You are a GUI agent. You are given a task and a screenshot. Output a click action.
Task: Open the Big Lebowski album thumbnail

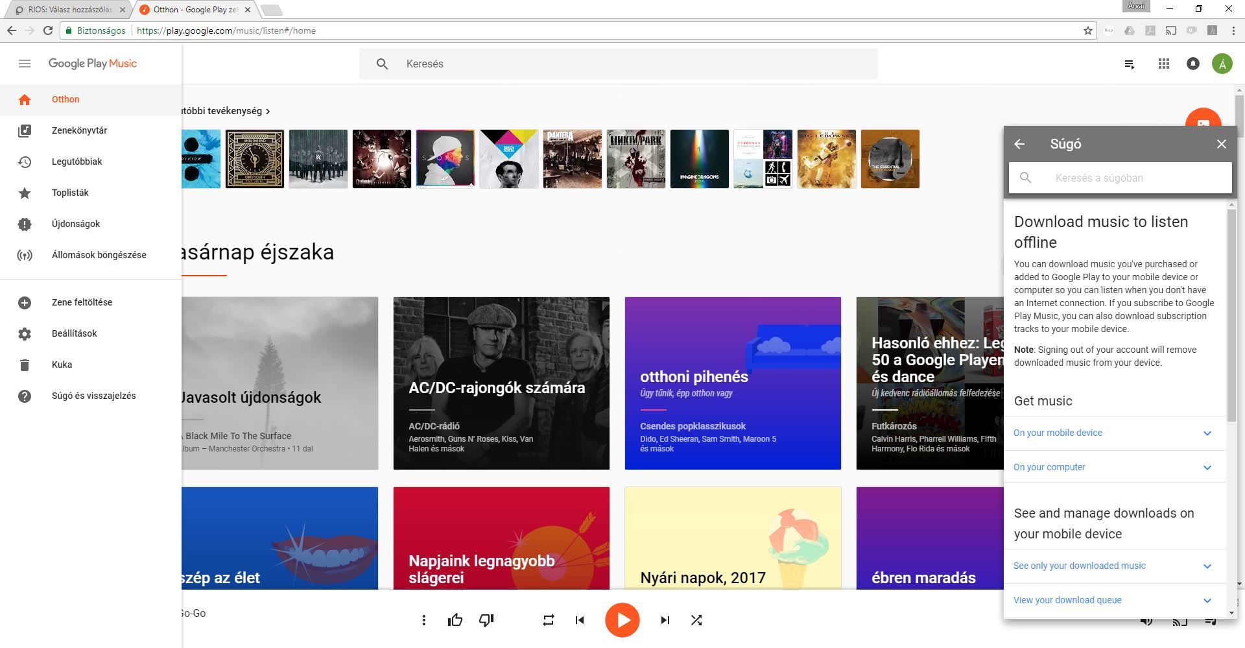click(x=827, y=159)
